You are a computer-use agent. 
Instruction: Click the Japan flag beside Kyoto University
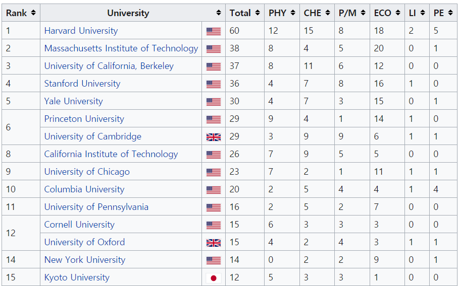[x=213, y=278]
